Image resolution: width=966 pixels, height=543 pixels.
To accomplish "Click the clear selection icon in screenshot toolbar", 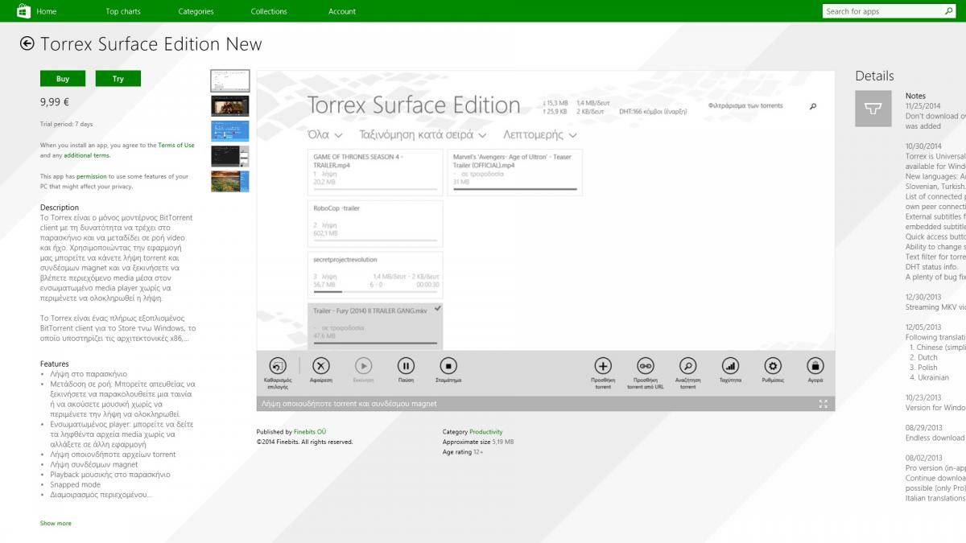I will click(x=278, y=365).
